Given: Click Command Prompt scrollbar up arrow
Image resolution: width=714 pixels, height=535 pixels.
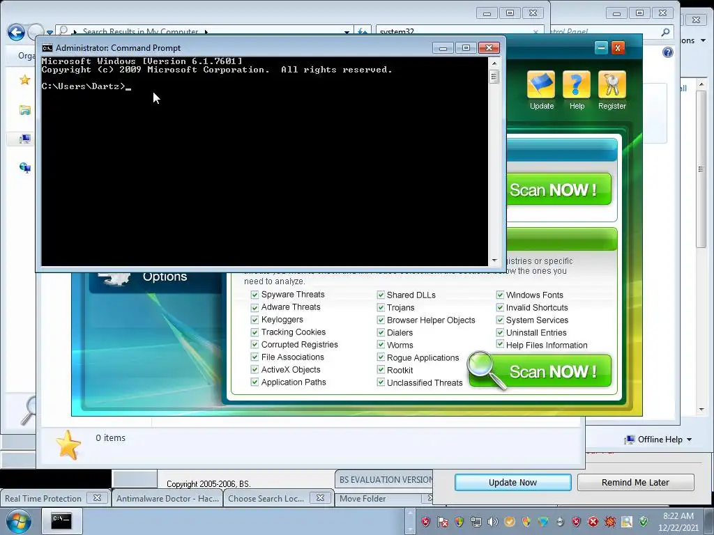Looking at the screenshot, I should click(494, 63).
